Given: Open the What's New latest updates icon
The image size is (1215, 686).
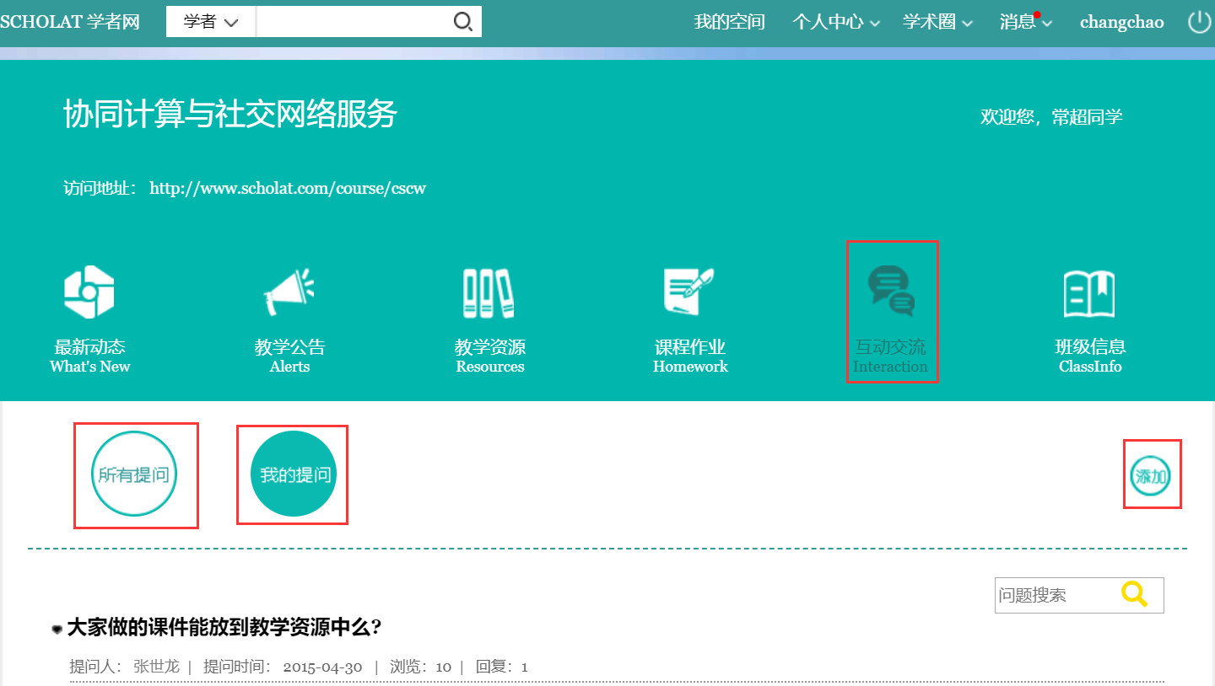Looking at the screenshot, I should [89, 292].
